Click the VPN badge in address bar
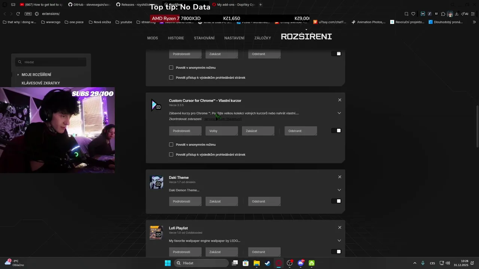The height and width of the screenshot is (269, 479). [28, 14]
